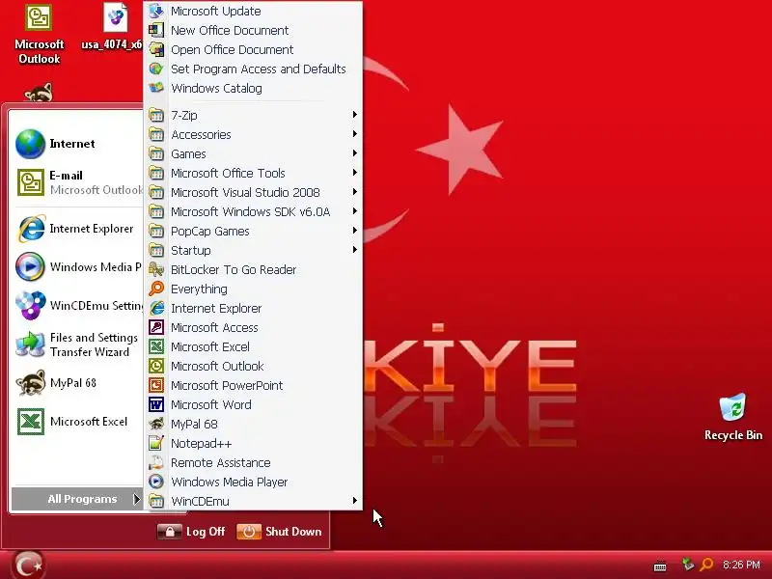Select the usa_4074_x6 desktop file icon

coord(116,17)
